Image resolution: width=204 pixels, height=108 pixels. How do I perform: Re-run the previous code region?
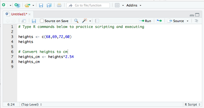(159, 21)
